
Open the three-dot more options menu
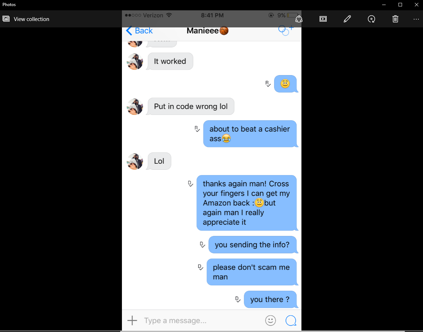tap(416, 19)
